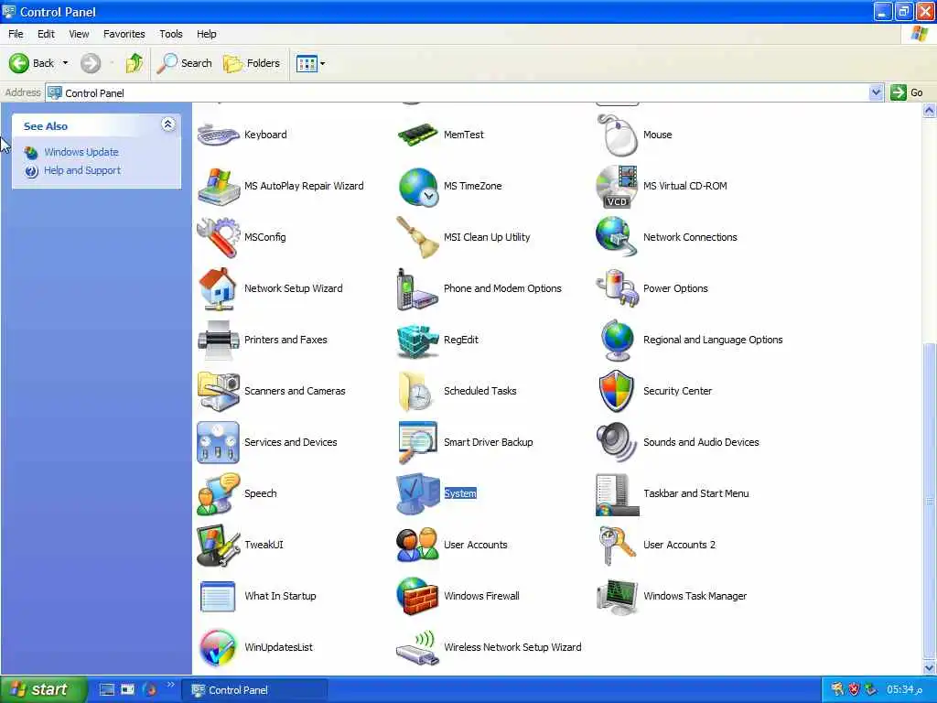Open Phone and Modem Options icon
937x703 pixels.
point(417,288)
